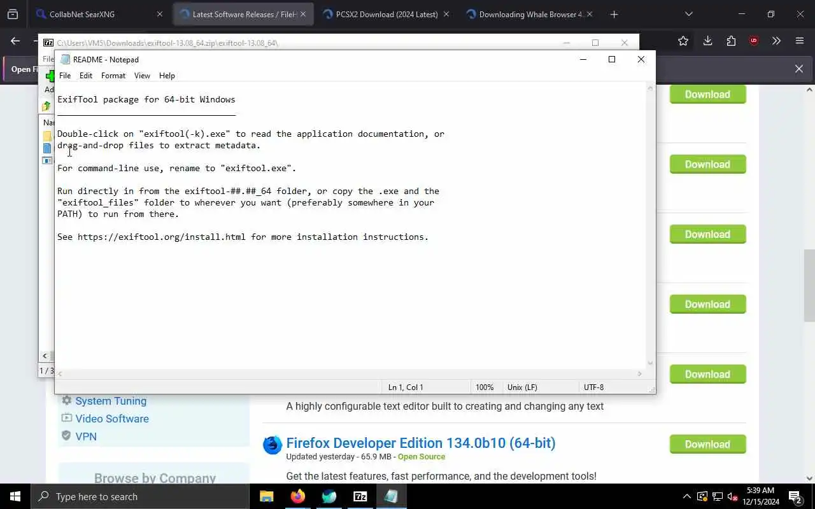Open a new browser tab
Screen dimensions: 815x509
614,14
